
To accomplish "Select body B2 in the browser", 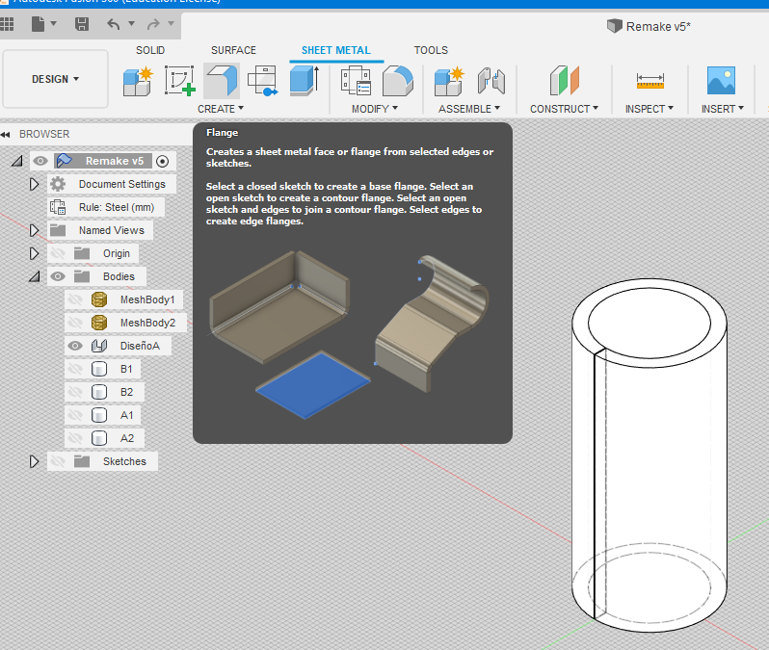I will [126, 392].
